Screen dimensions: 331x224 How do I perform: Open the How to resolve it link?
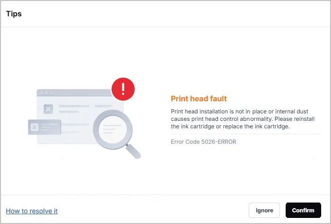[x=32, y=211]
